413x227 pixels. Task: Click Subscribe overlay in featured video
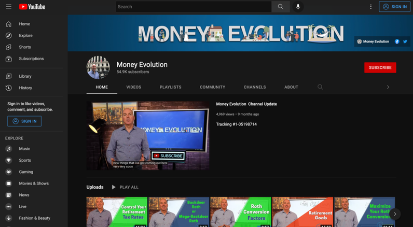[168, 156]
